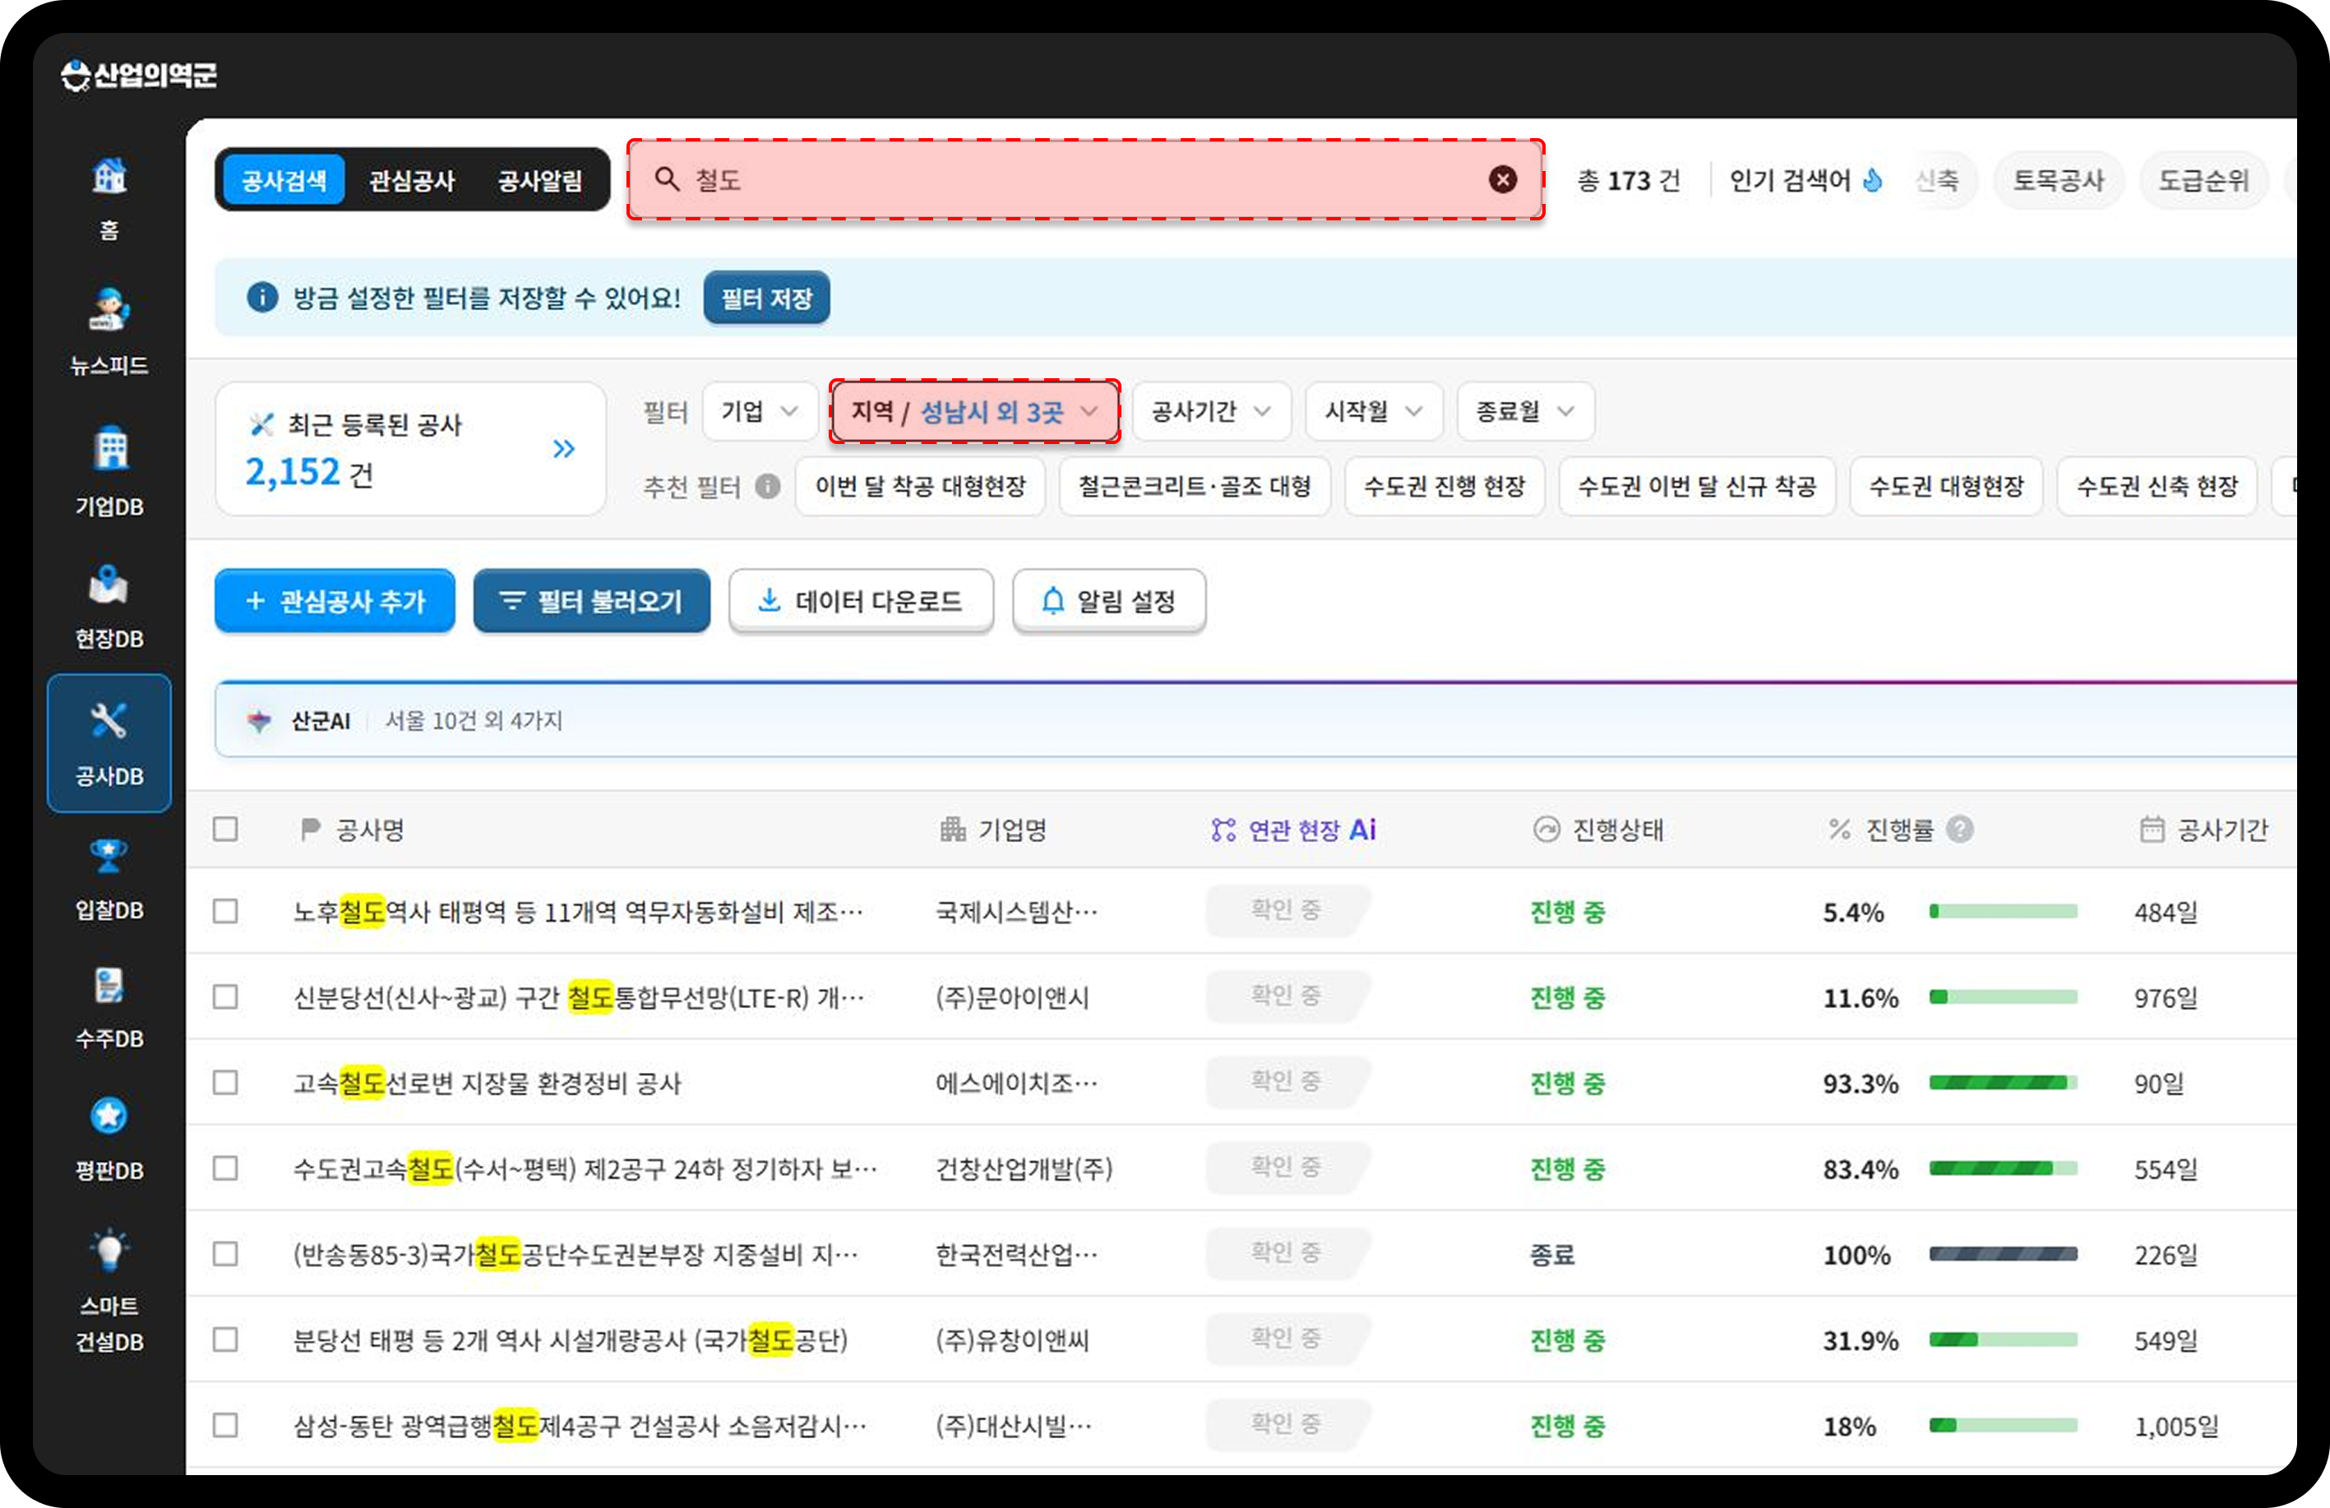Click the 필터 불러오기 button
This screenshot has width=2330, height=1508.
[x=591, y=600]
